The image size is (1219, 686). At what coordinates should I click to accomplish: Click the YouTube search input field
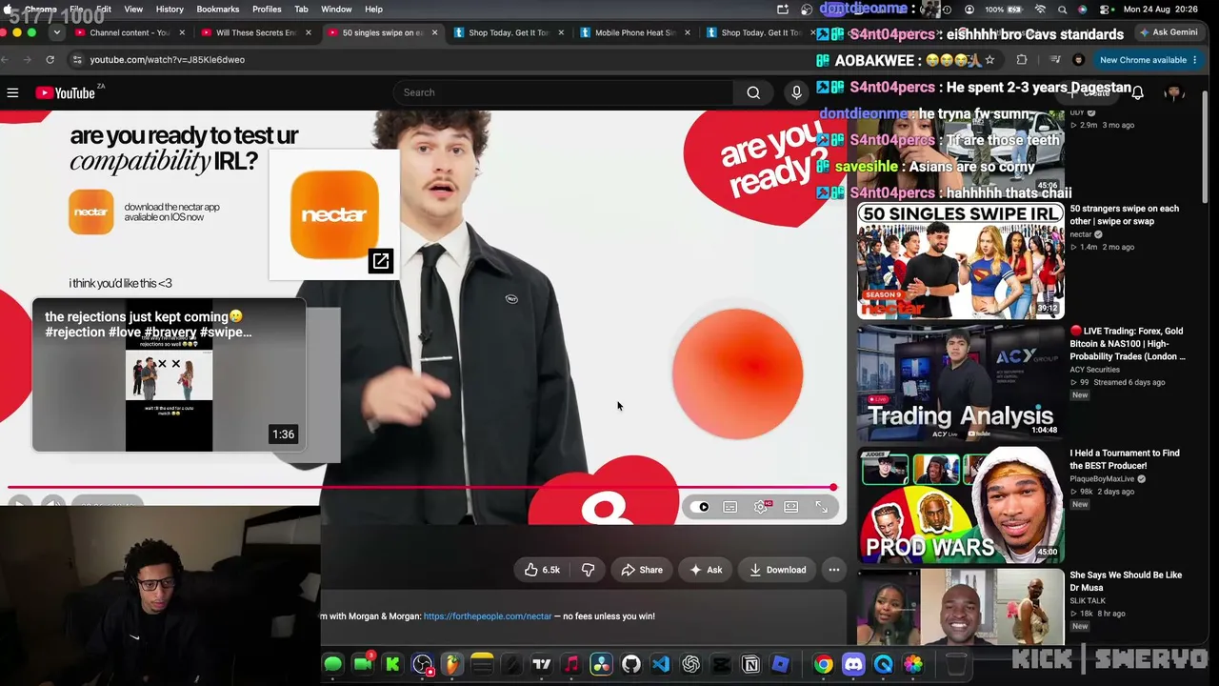point(563,92)
